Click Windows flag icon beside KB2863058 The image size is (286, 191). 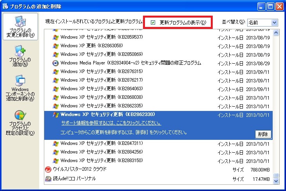56,46
